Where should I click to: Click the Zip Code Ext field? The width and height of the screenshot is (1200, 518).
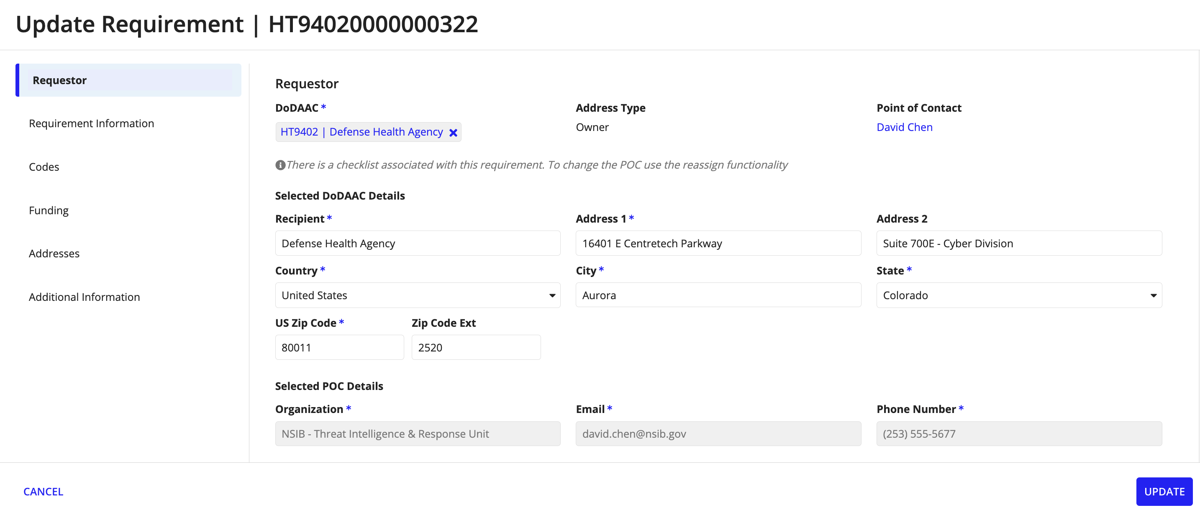tap(476, 347)
